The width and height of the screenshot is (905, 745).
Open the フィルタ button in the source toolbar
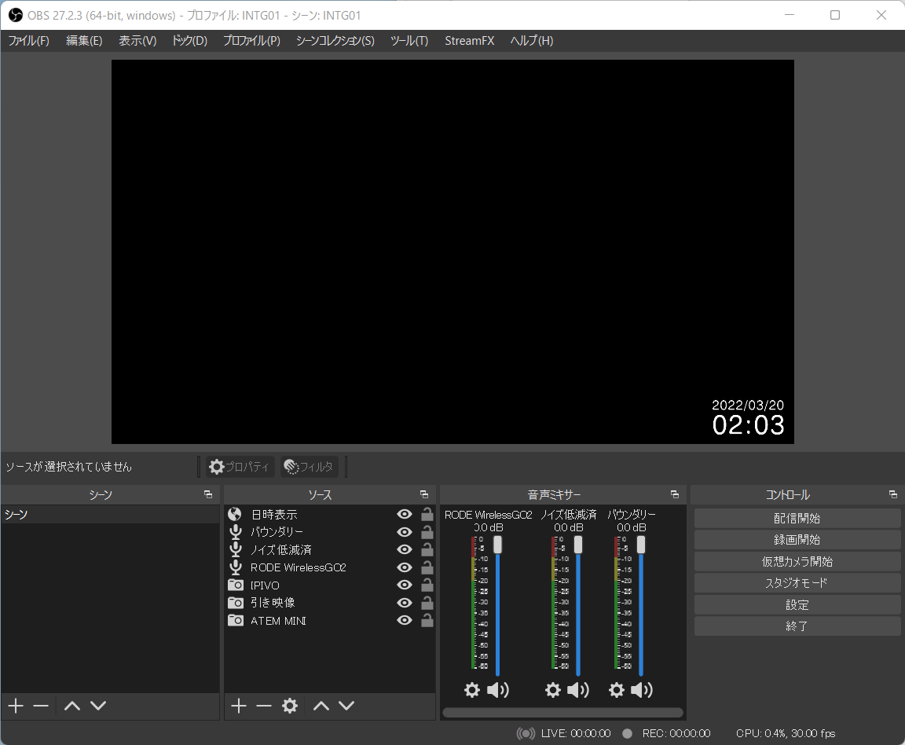pos(309,466)
